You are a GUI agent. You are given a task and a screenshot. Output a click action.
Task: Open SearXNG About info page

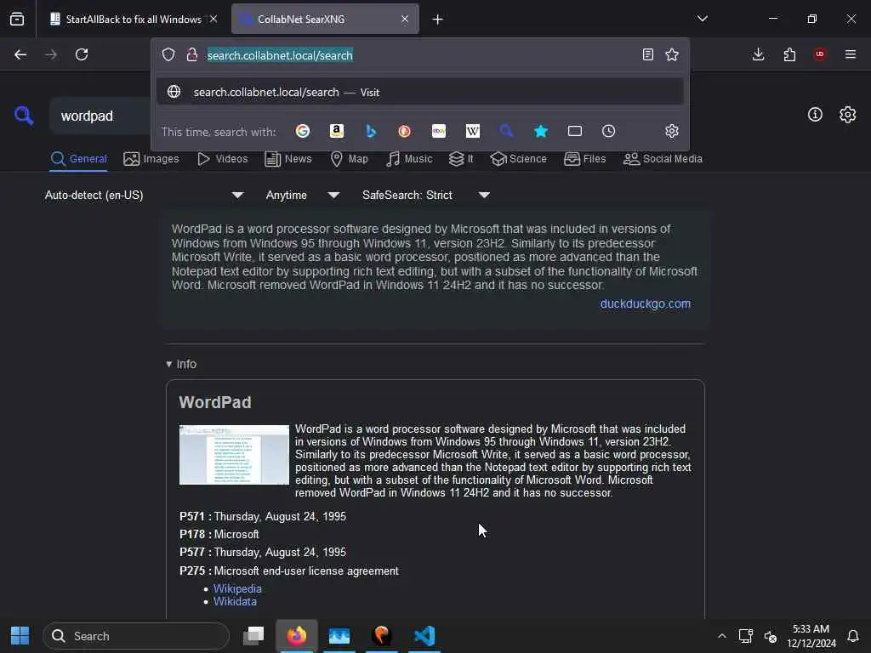pyautogui.click(x=815, y=115)
